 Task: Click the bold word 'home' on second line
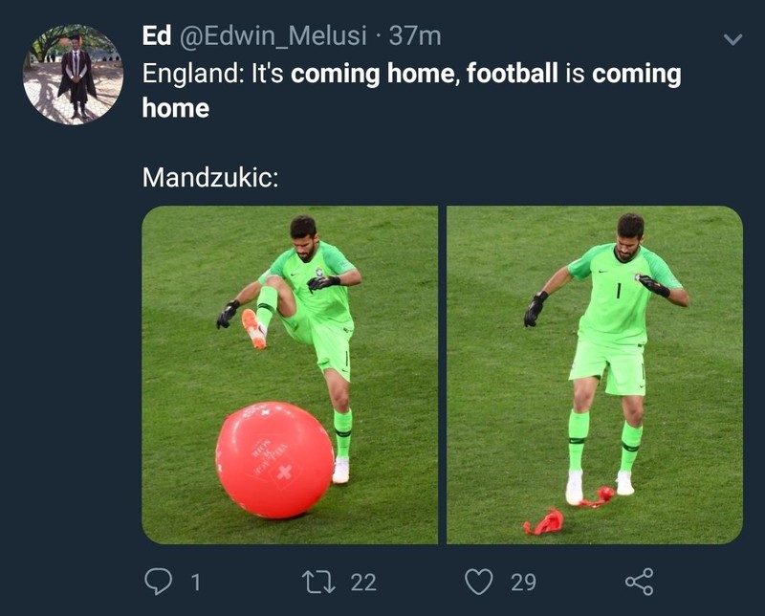coord(176,108)
